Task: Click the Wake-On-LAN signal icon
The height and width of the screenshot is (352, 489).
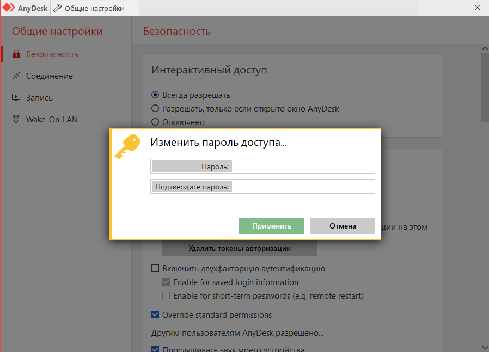Action: tap(16, 120)
